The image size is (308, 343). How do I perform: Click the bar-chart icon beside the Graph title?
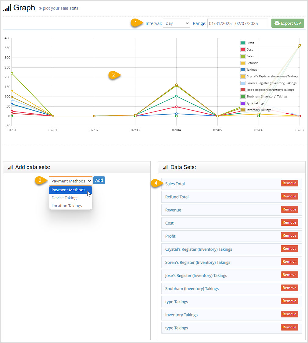click(7, 8)
